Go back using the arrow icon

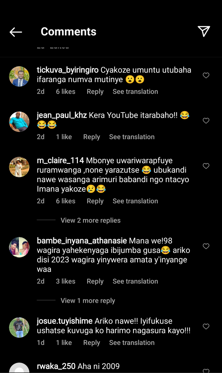(16, 32)
